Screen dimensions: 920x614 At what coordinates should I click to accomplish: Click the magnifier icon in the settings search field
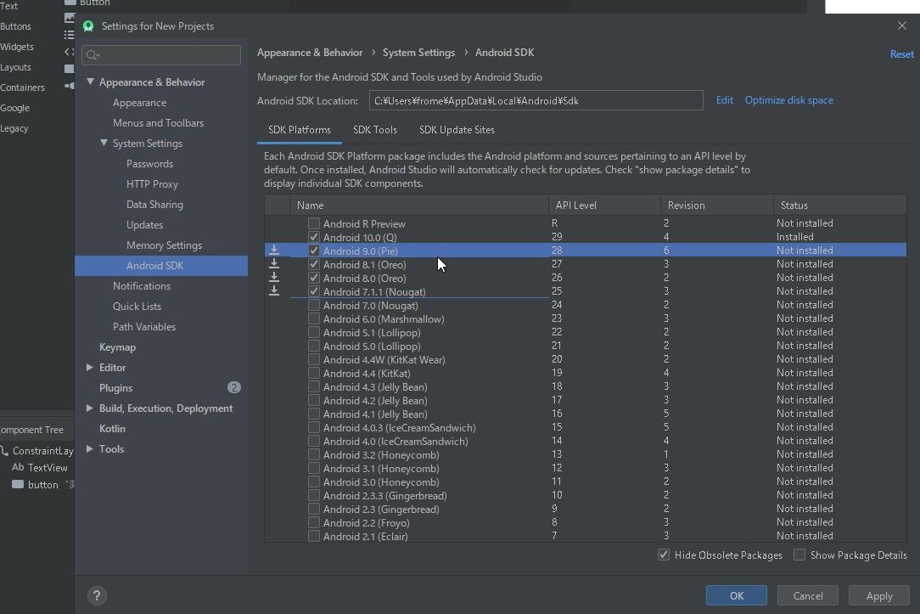(92, 54)
